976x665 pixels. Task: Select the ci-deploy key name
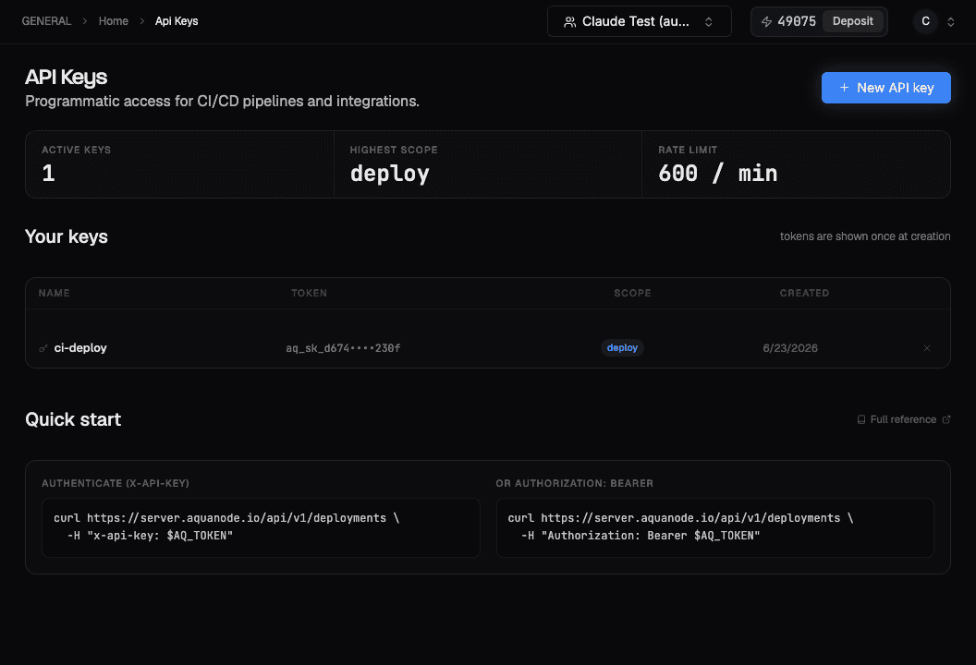click(x=80, y=348)
